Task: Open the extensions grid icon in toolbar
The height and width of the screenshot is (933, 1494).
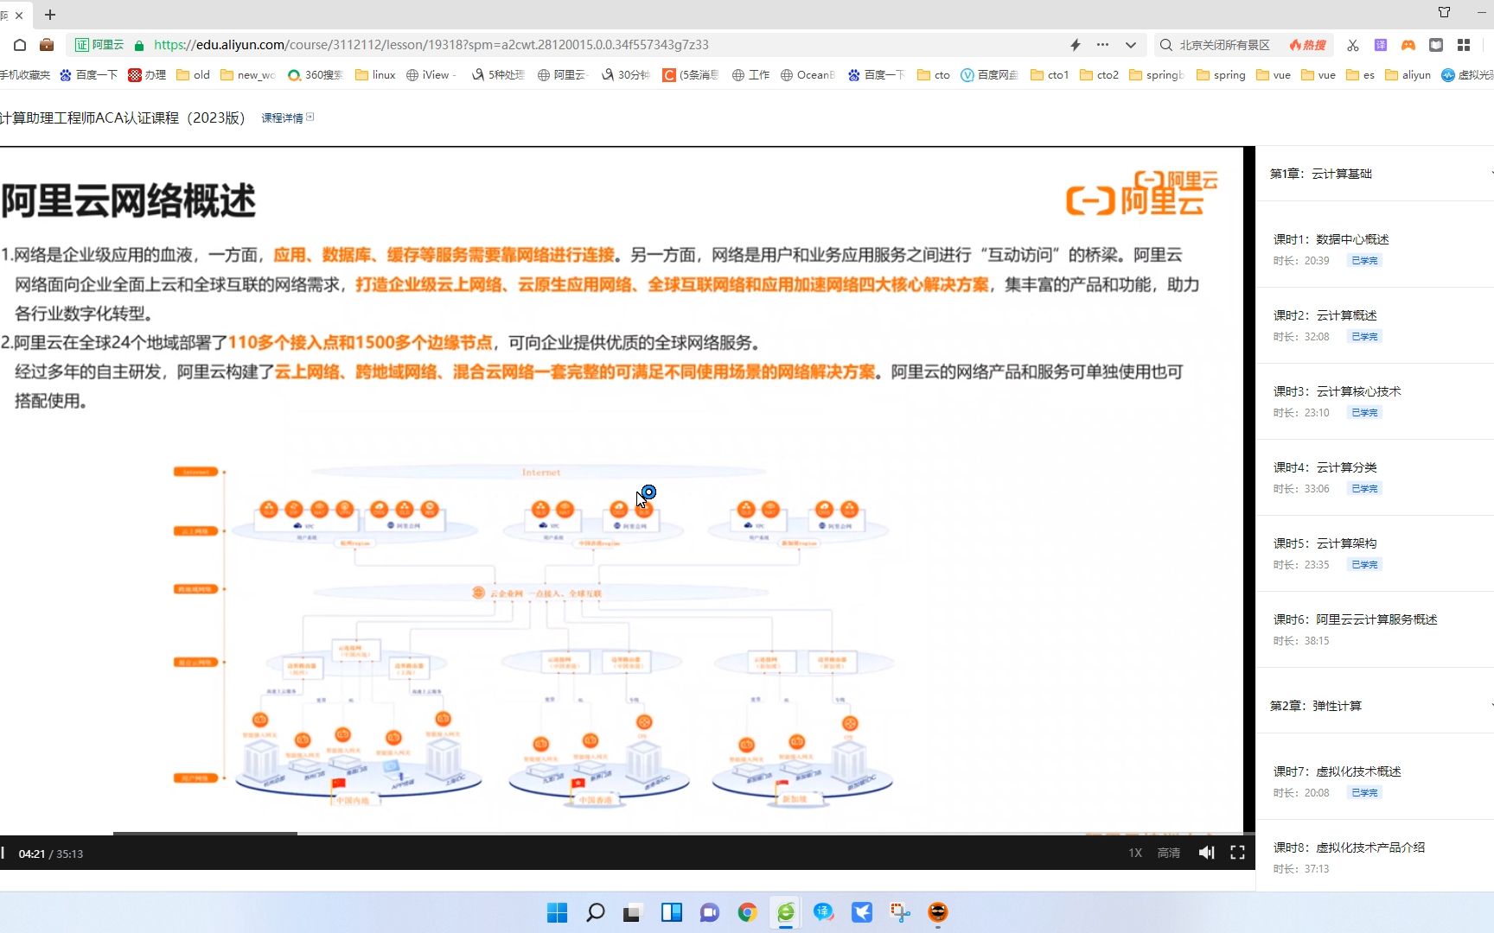Action: pos(1464,45)
